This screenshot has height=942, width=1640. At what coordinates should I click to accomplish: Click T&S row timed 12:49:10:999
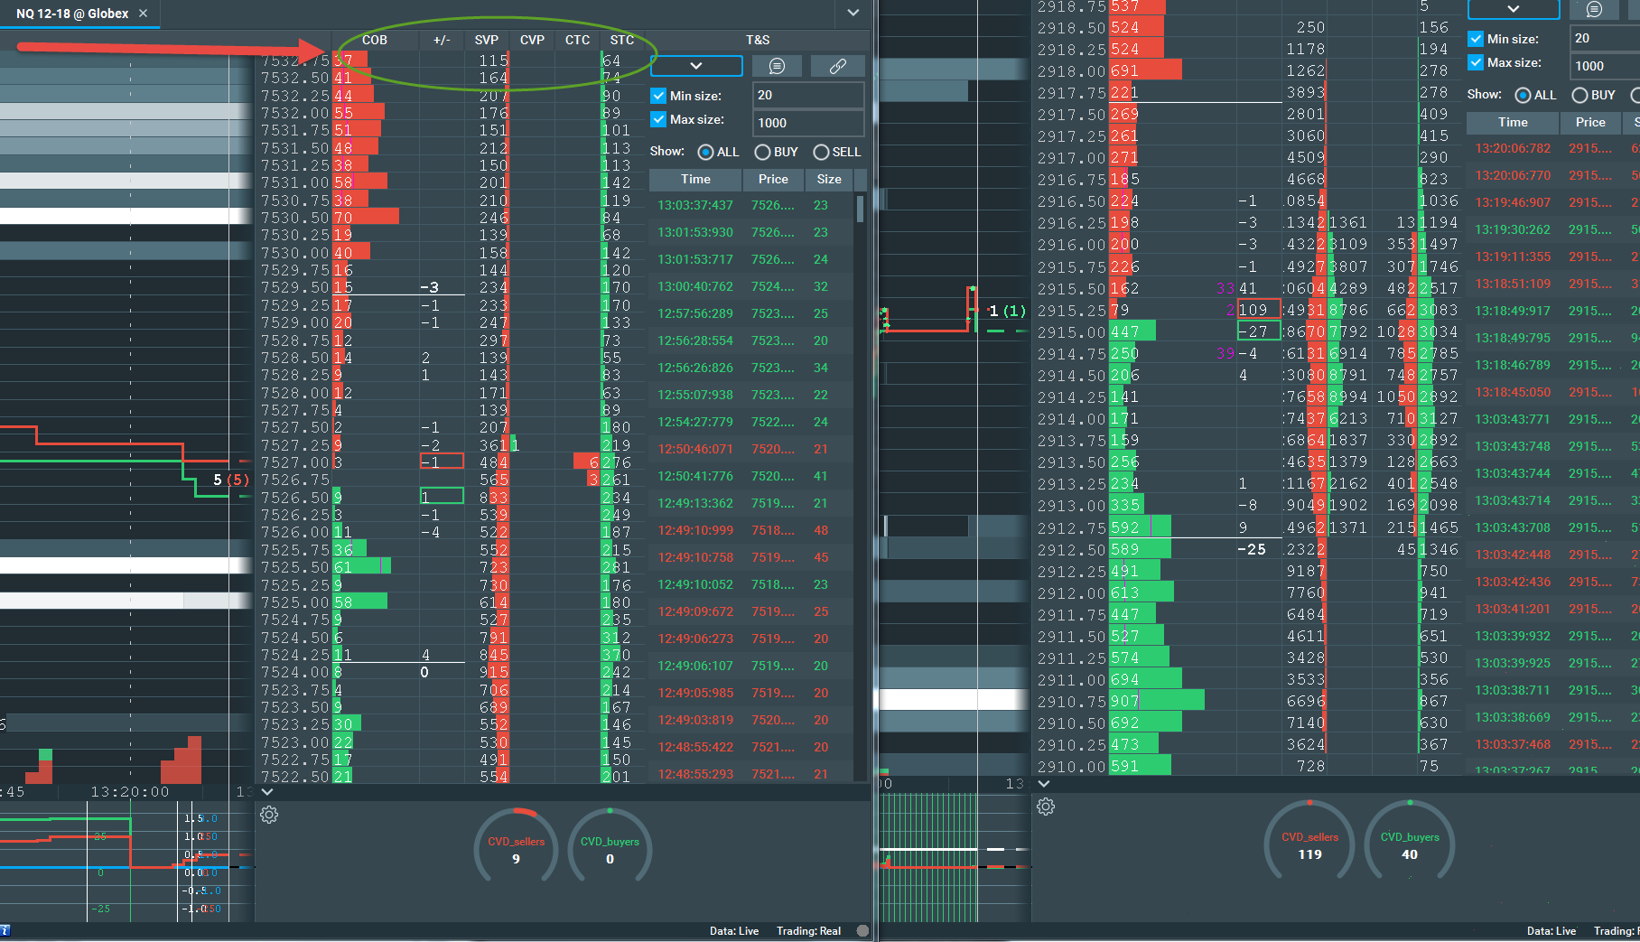click(751, 530)
